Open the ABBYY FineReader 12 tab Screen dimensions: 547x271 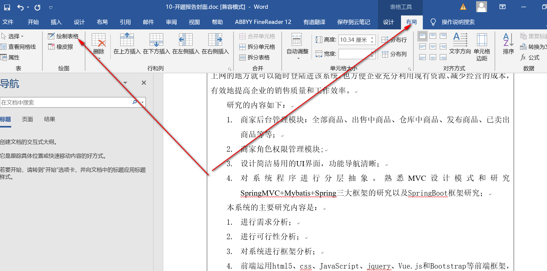pyautogui.click(x=263, y=22)
